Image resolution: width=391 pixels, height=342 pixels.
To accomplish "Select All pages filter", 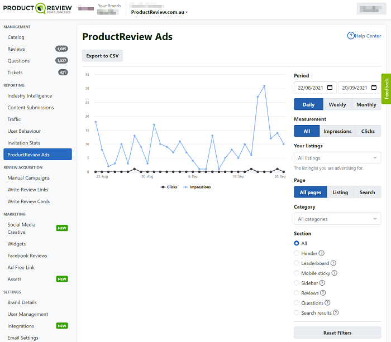I will (310, 192).
